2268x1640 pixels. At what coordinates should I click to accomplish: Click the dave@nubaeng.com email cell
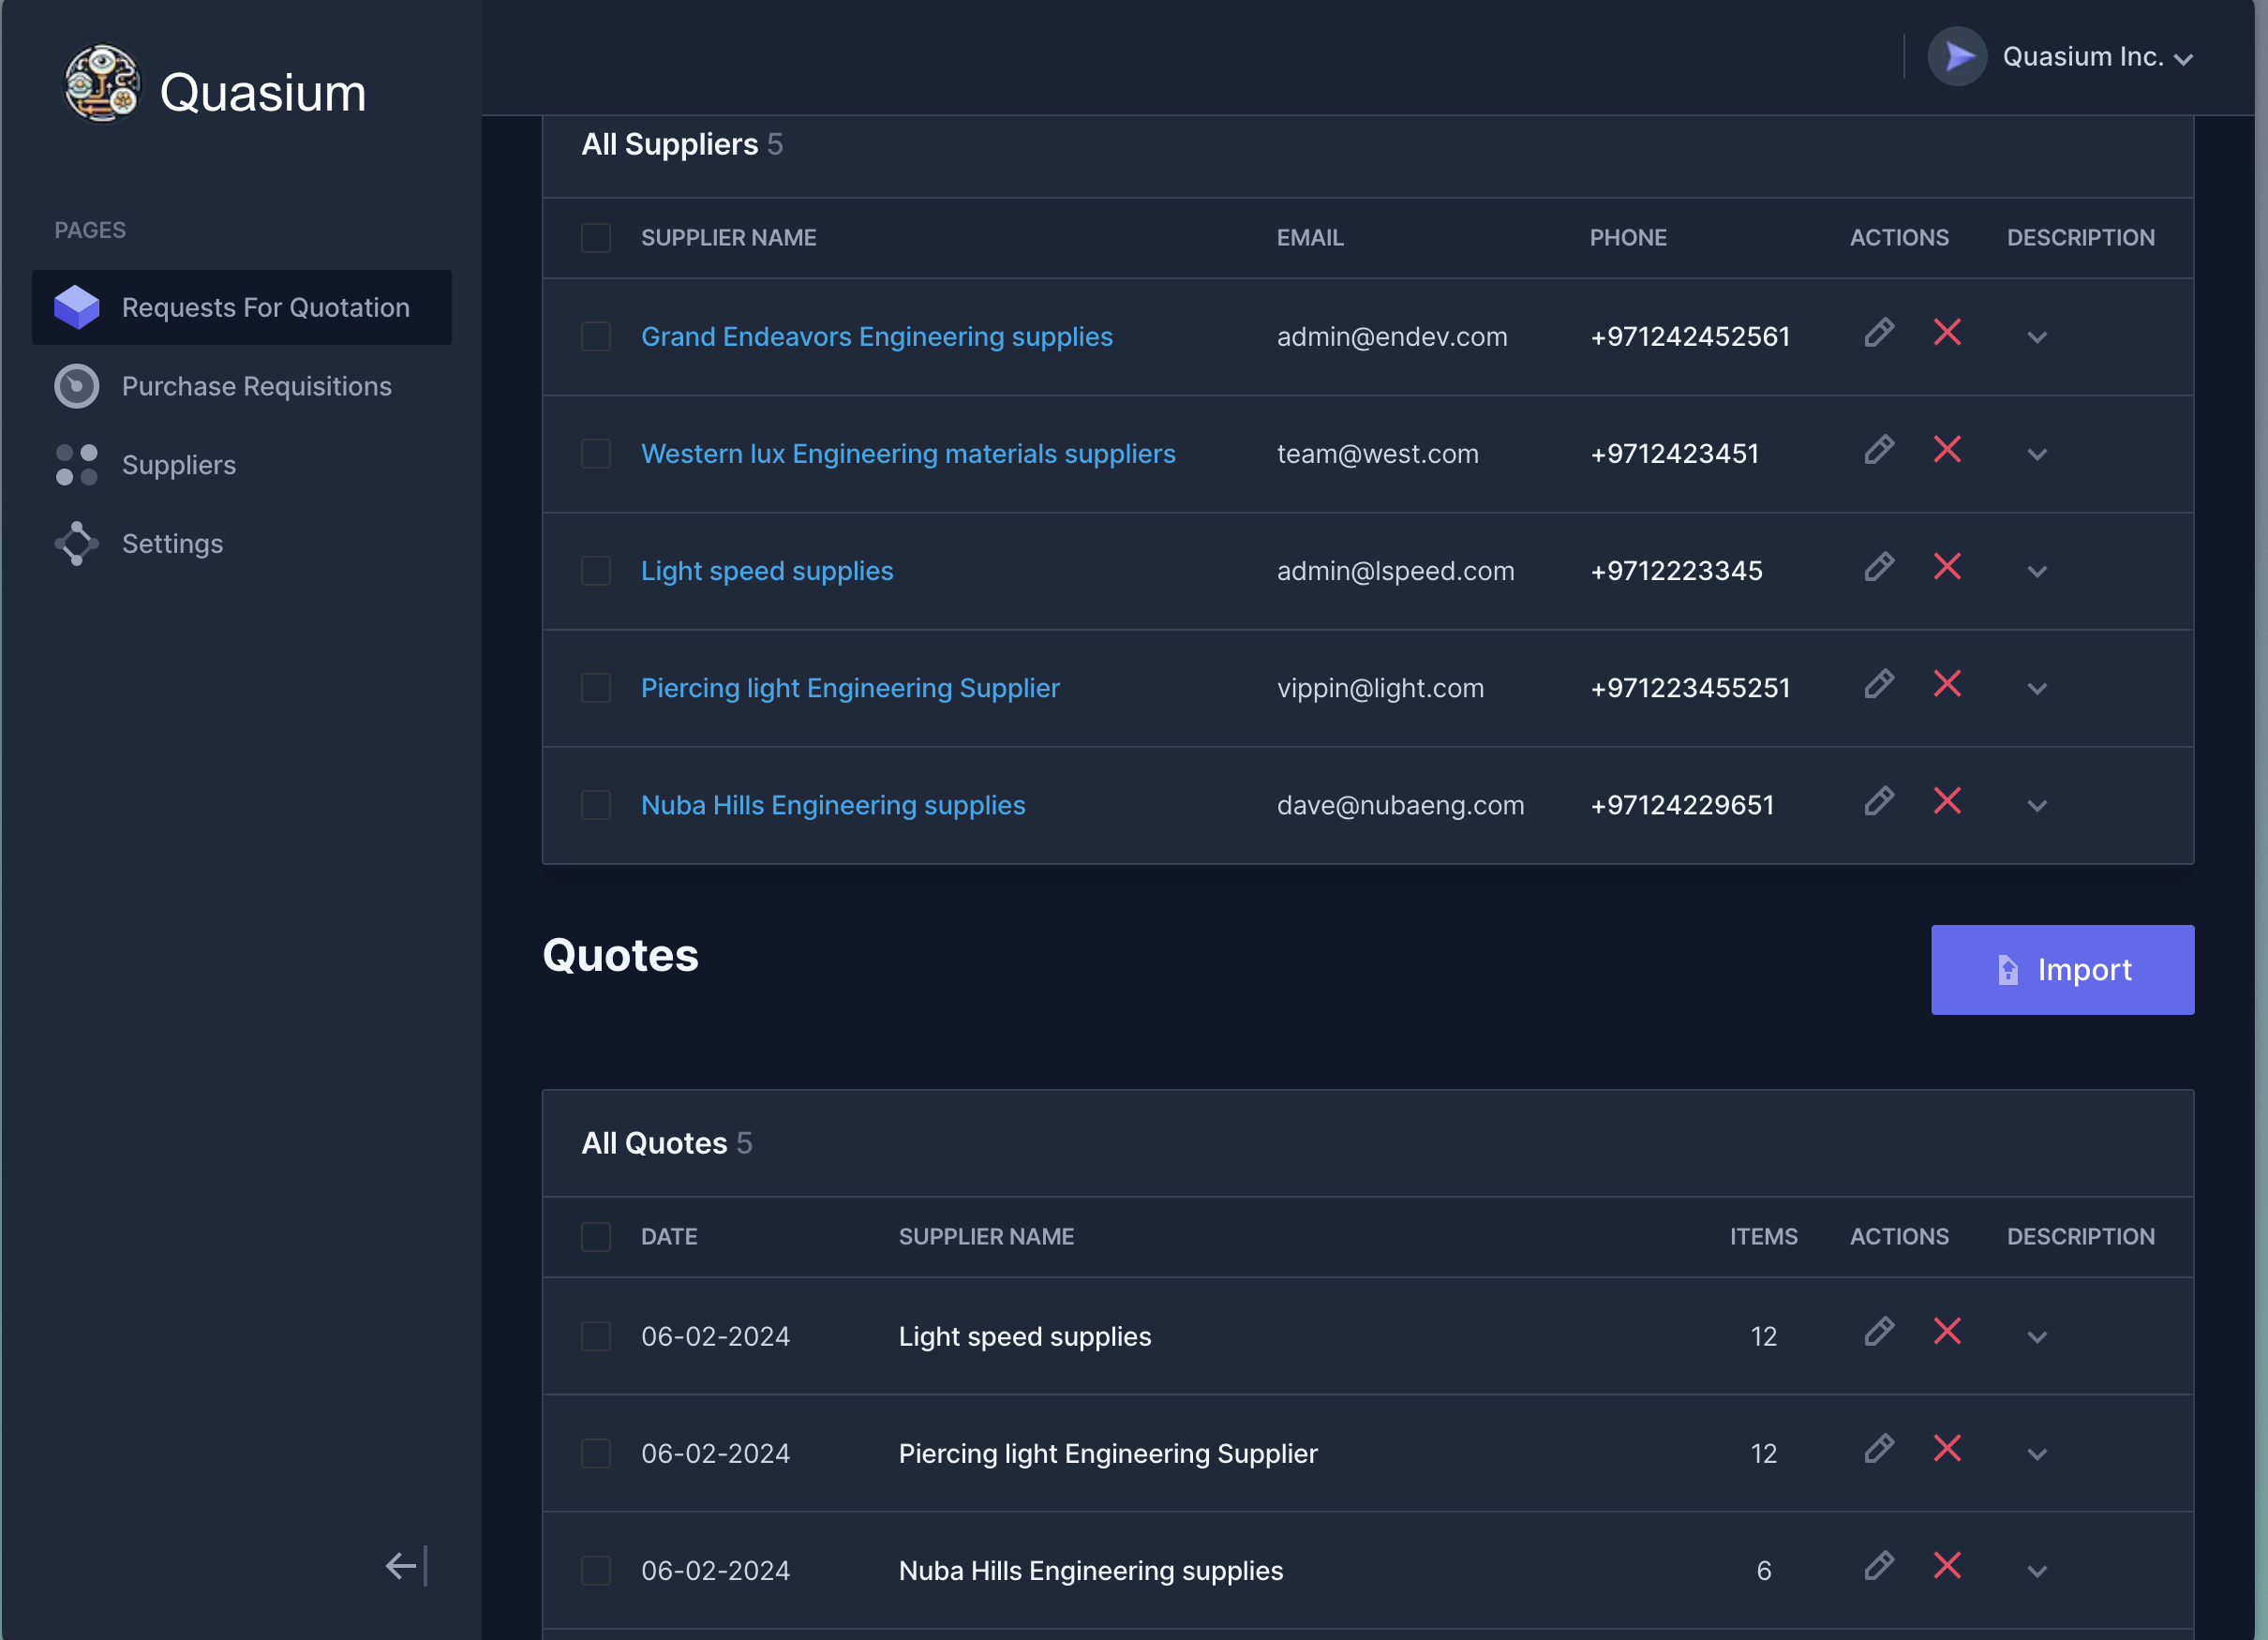click(x=1400, y=805)
